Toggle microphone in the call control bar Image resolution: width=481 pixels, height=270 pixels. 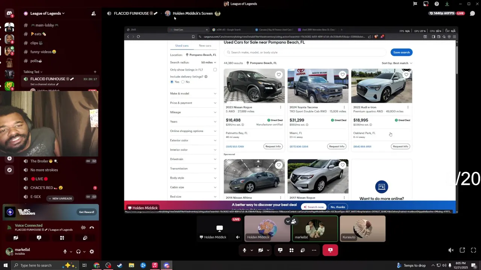tap(244, 250)
